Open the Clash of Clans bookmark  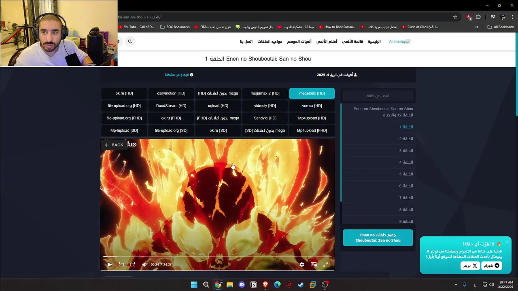pyautogui.click(x=420, y=27)
